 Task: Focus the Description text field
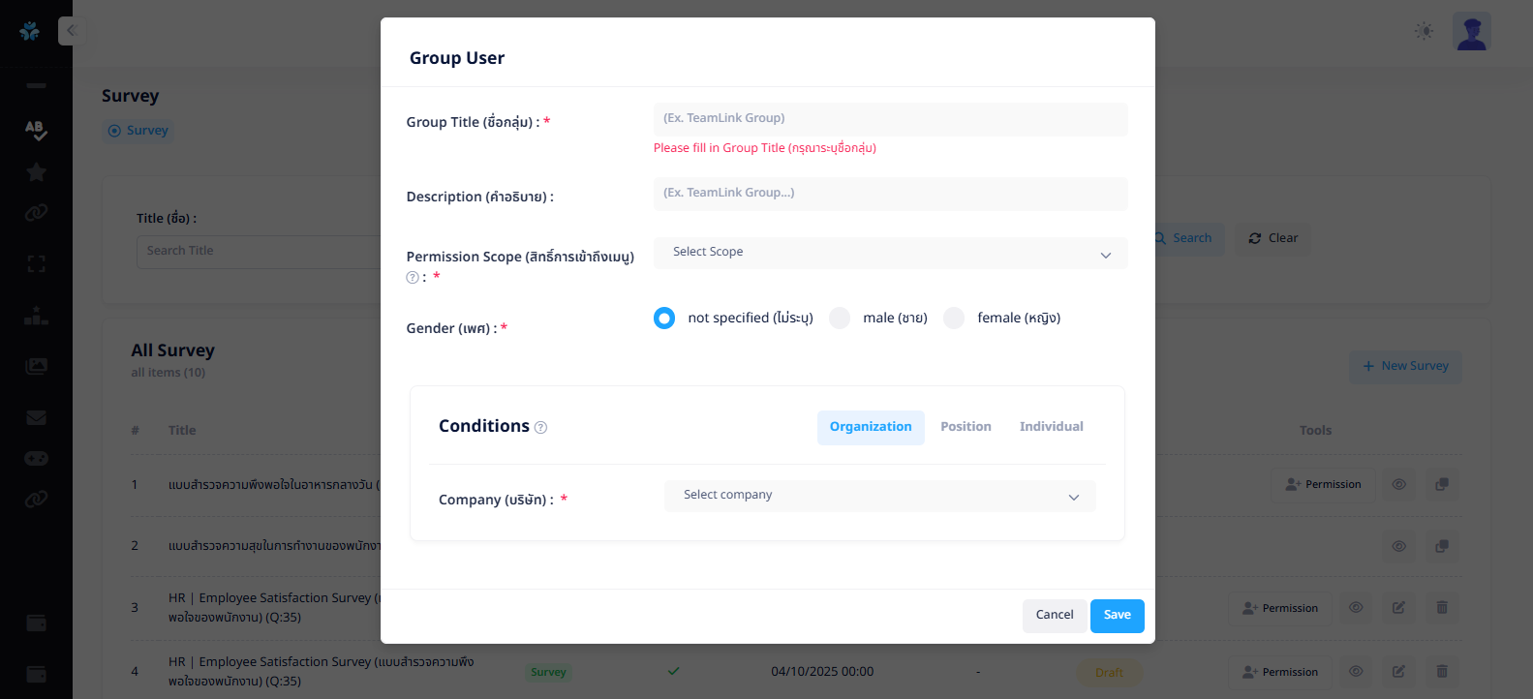coord(890,194)
